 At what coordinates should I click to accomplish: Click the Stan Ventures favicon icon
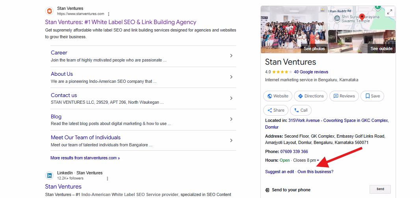pos(49,11)
